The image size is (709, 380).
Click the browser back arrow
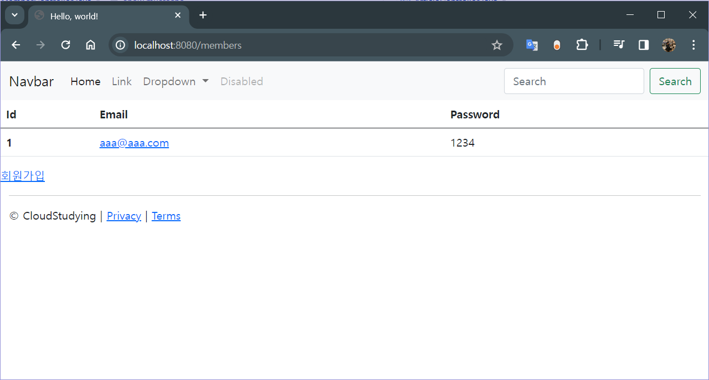tap(16, 45)
